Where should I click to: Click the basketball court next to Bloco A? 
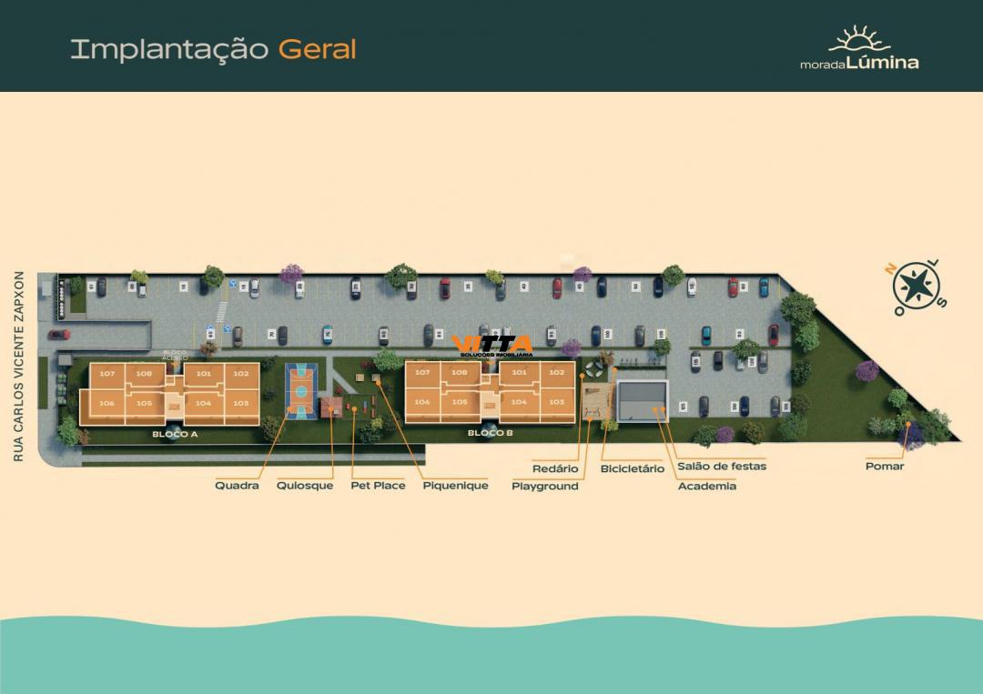click(300, 391)
